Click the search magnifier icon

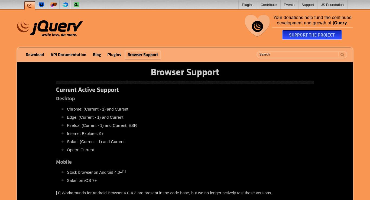tap(342, 55)
